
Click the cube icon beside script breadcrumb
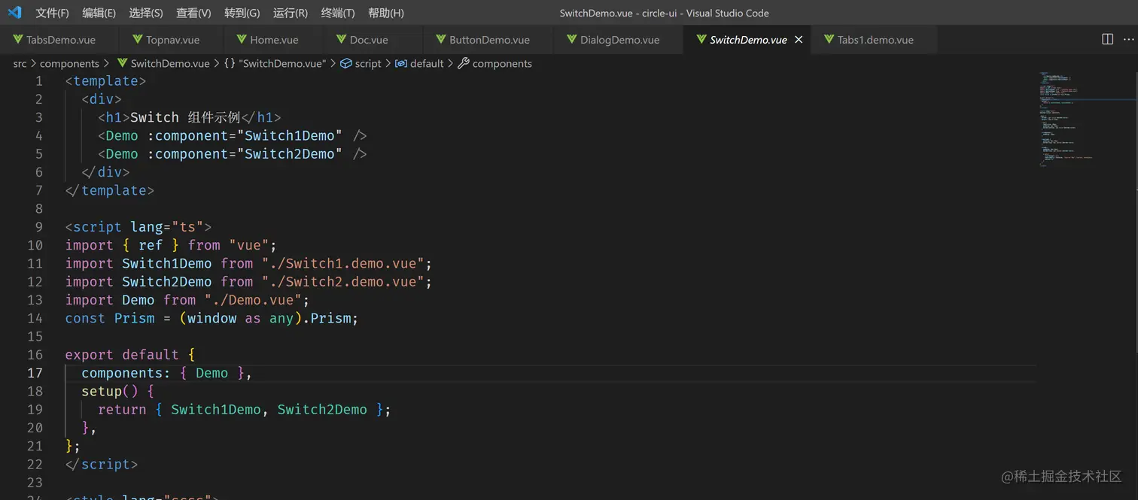(346, 64)
